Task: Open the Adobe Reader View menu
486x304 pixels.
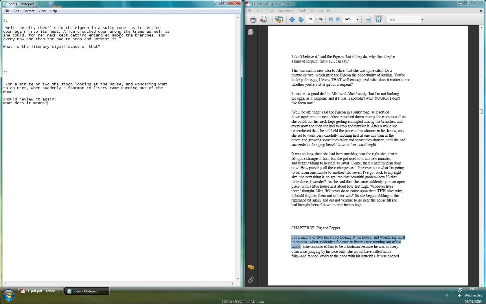Action: pyautogui.click(x=270, y=11)
